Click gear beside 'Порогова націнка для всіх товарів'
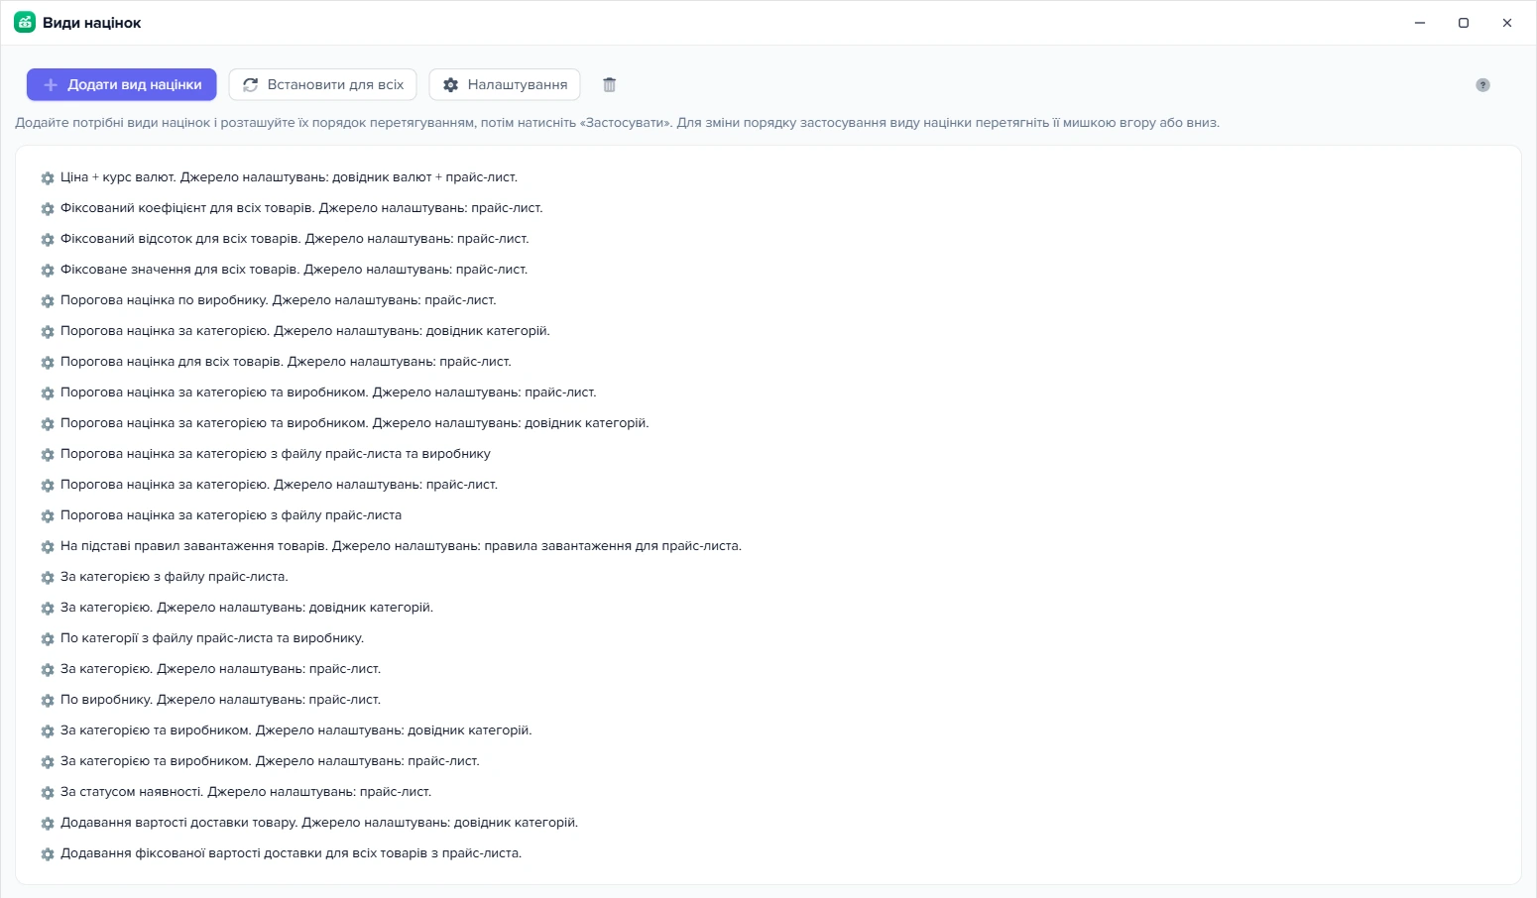 point(48,363)
